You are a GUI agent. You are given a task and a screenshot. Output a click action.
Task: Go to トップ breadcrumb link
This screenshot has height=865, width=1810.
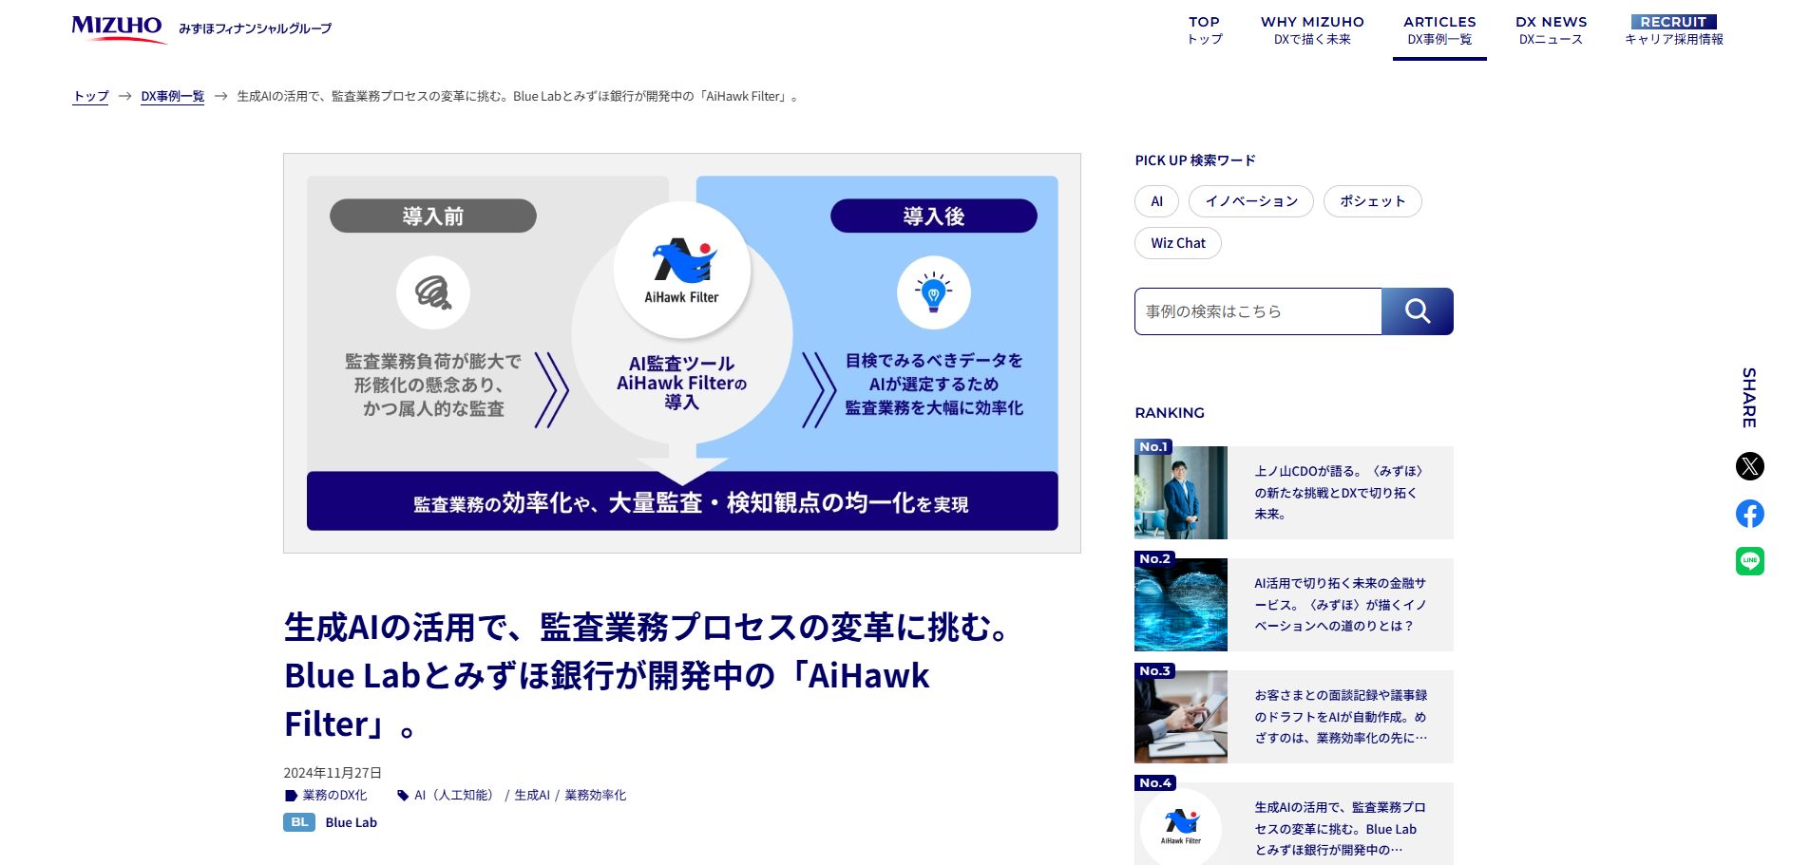(91, 96)
